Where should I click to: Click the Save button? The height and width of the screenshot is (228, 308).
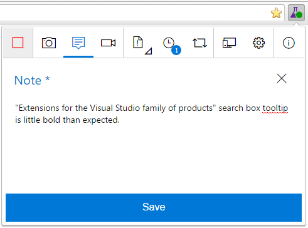(154, 207)
